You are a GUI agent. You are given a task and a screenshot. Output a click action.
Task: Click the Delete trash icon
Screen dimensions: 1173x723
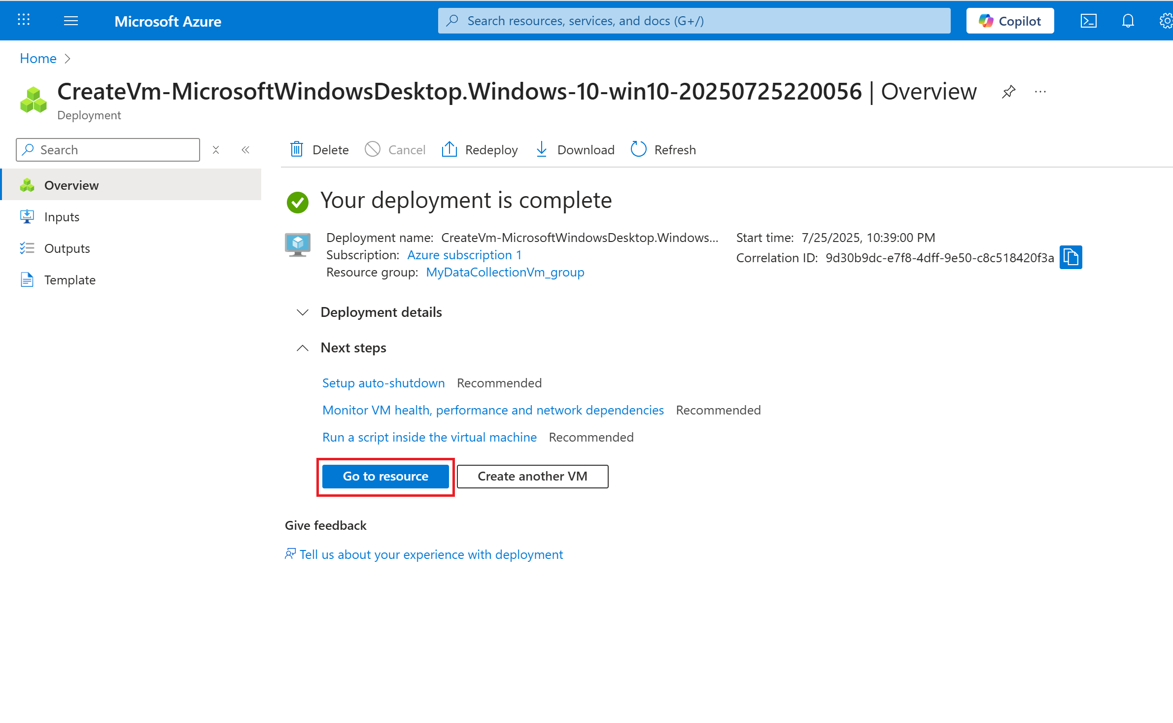(297, 149)
